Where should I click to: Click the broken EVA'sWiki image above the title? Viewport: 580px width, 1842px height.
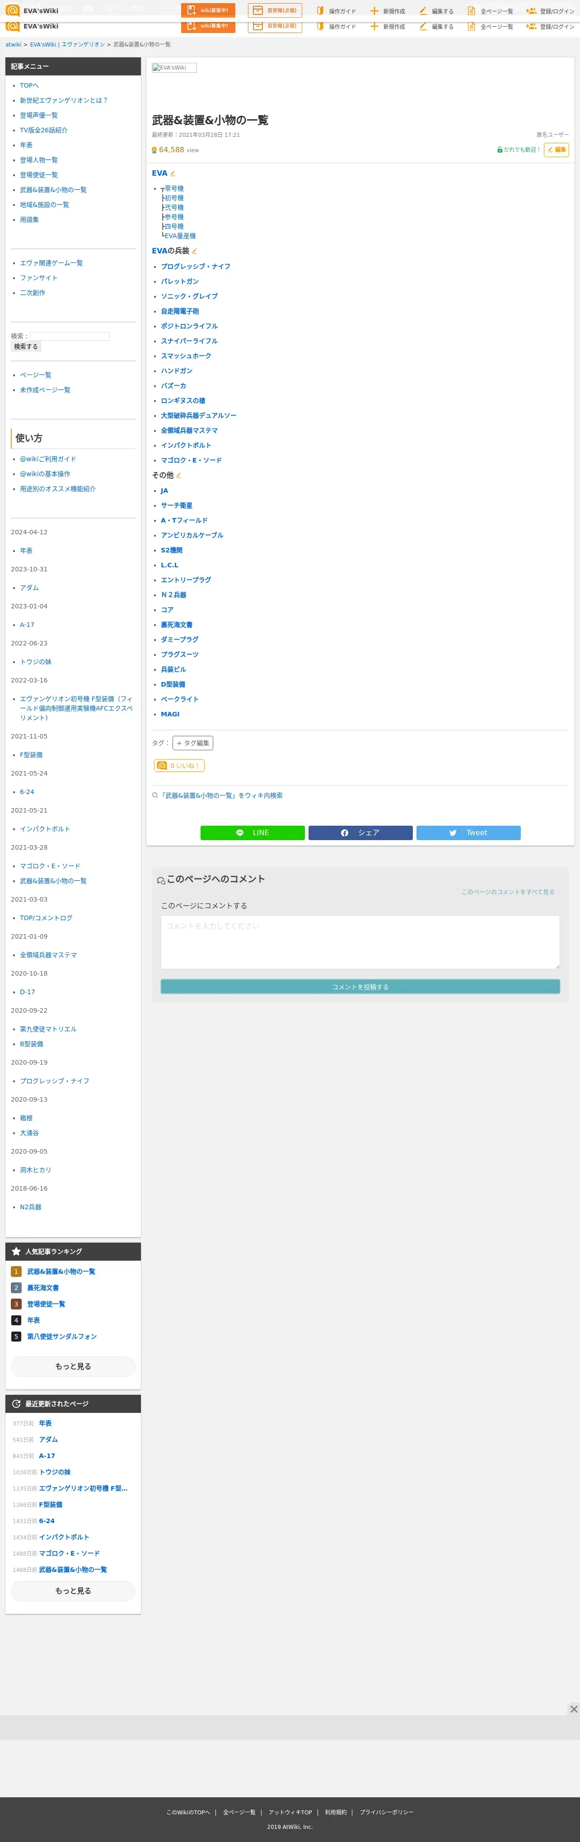pyautogui.click(x=174, y=68)
